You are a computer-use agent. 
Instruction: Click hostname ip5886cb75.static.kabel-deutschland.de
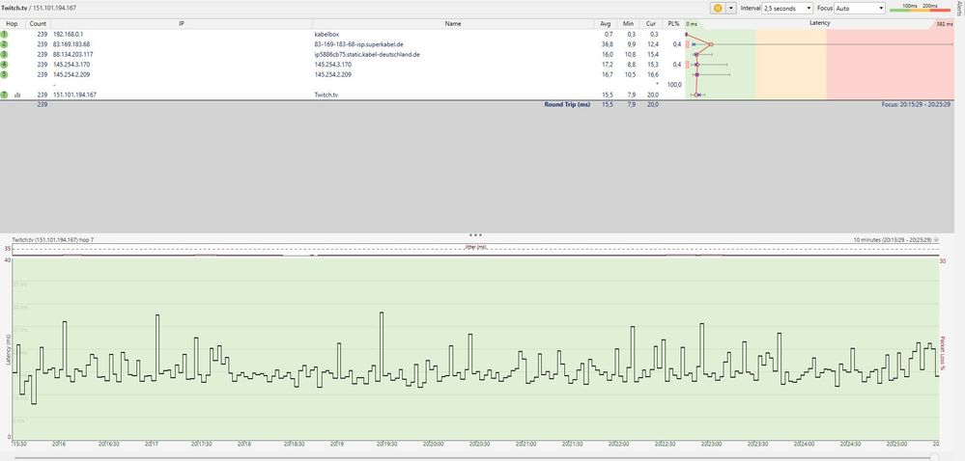(x=367, y=54)
